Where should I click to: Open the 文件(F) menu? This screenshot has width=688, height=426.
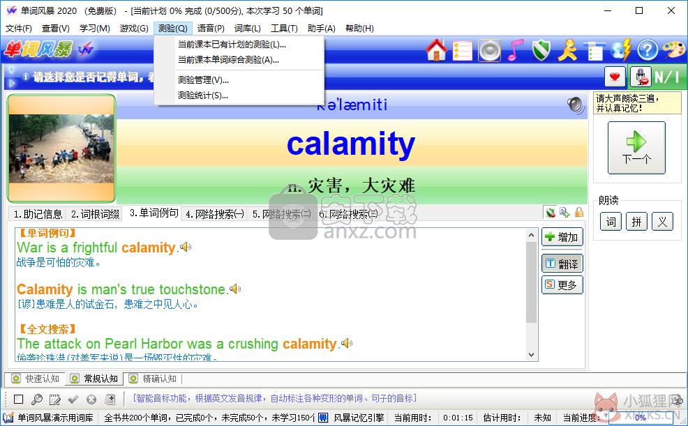click(x=19, y=29)
